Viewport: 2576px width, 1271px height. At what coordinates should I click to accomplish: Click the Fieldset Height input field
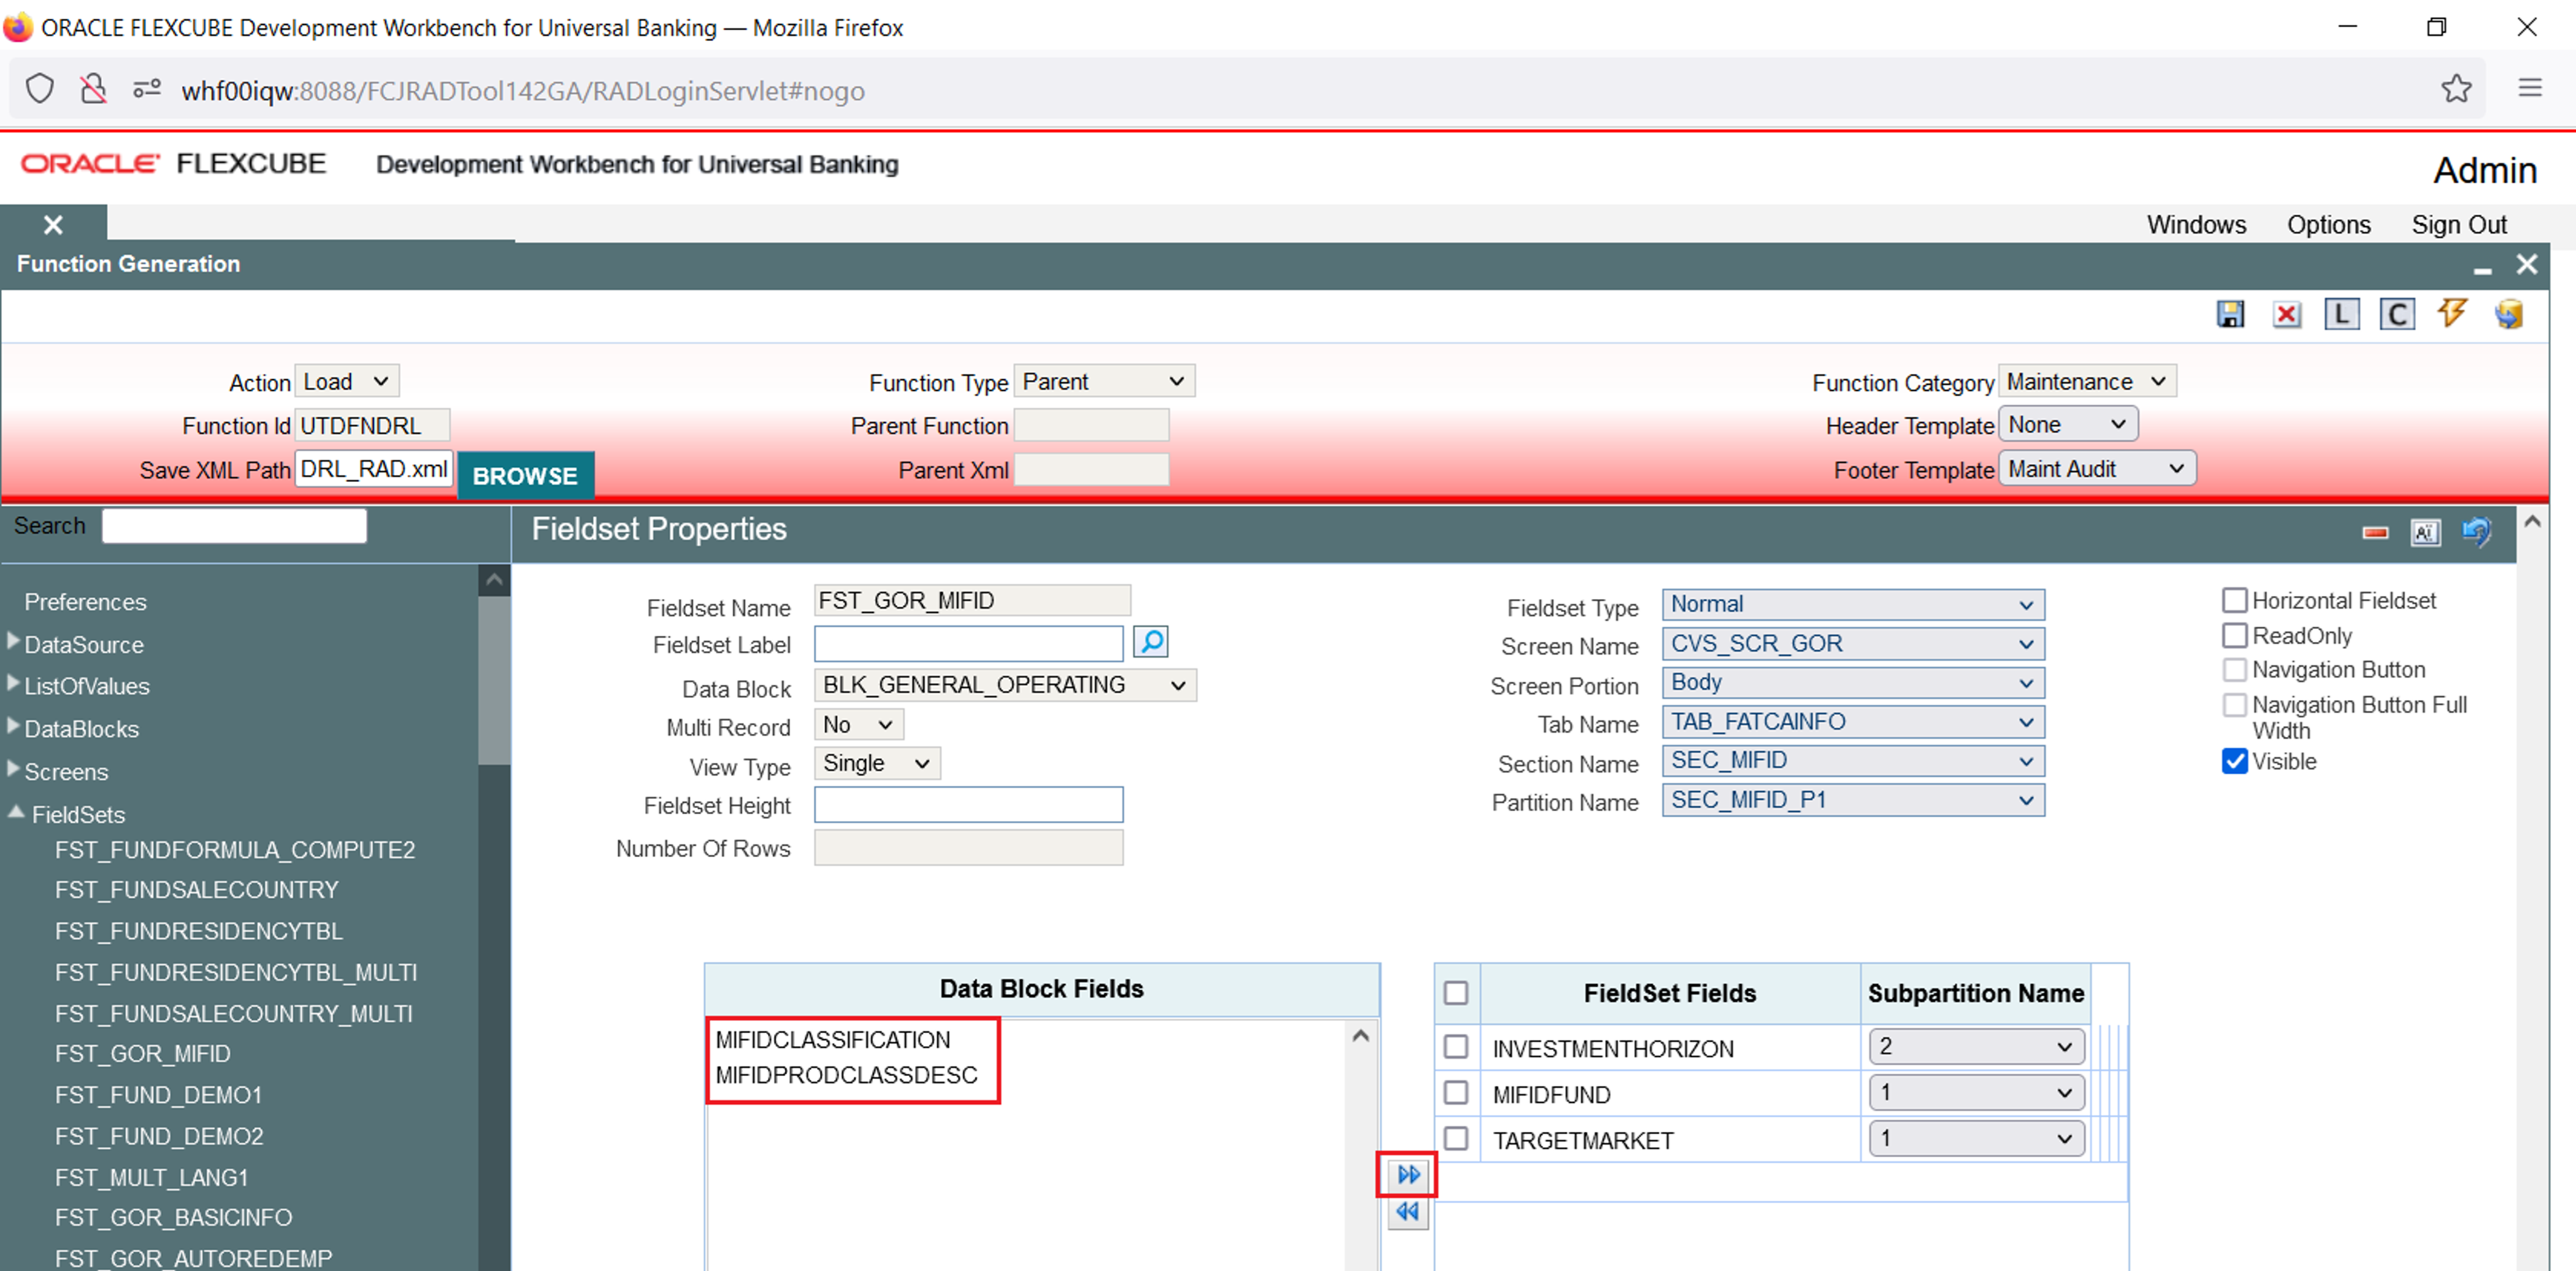968,805
